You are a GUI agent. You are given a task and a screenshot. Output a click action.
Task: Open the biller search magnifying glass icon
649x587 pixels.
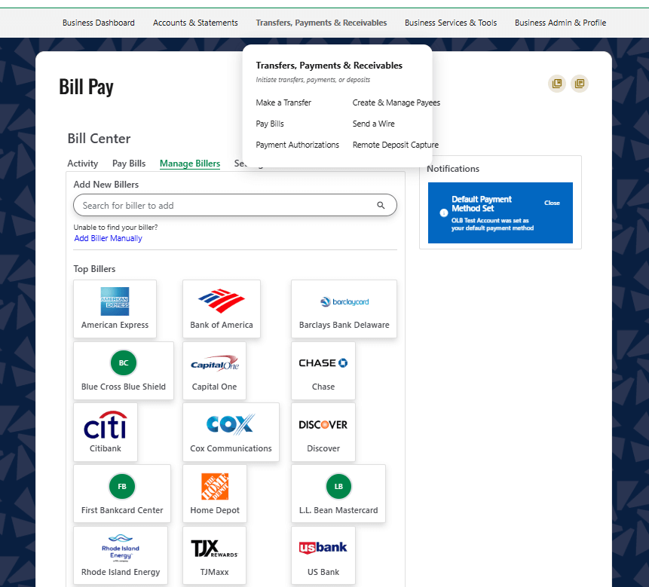click(381, 204)
